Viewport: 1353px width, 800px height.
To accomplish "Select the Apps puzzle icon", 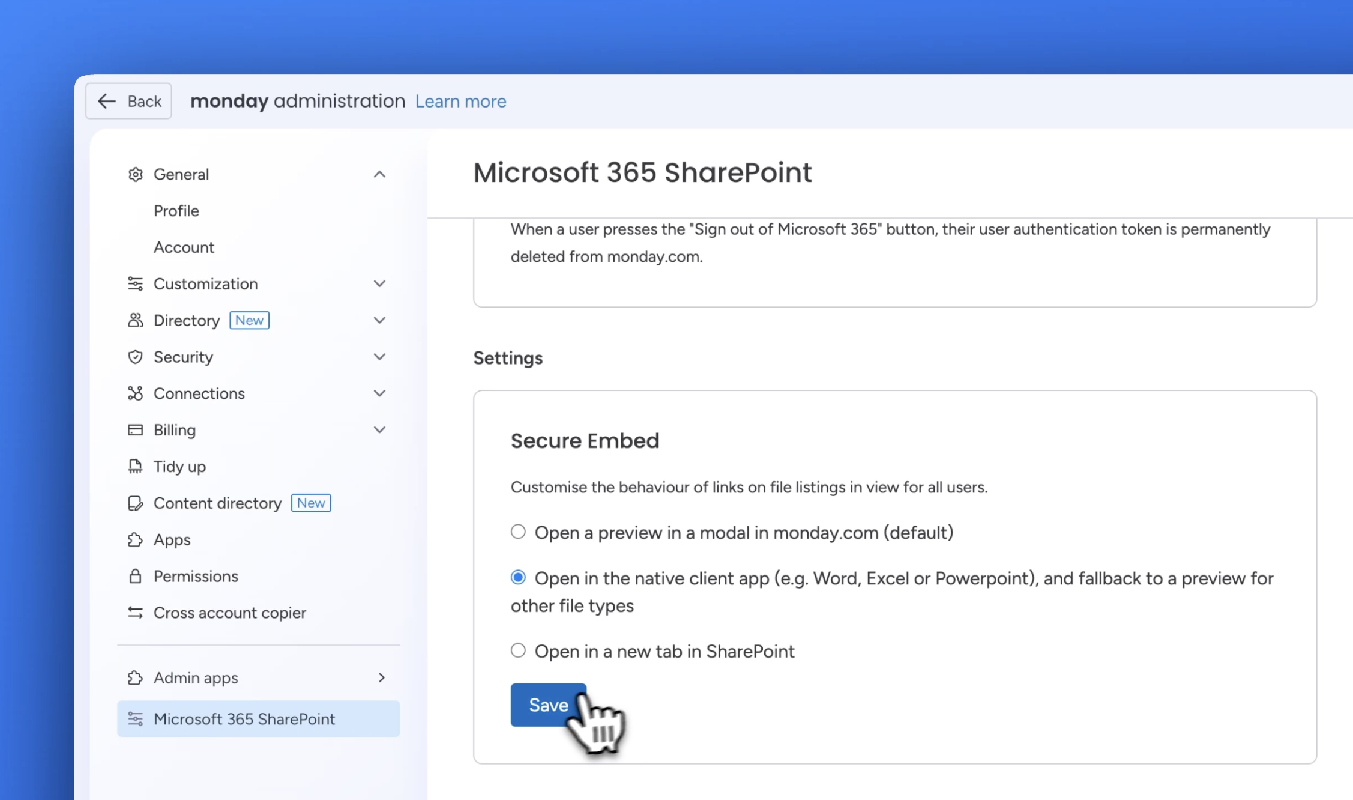I will pyautogui.click(x=136, y=539).
